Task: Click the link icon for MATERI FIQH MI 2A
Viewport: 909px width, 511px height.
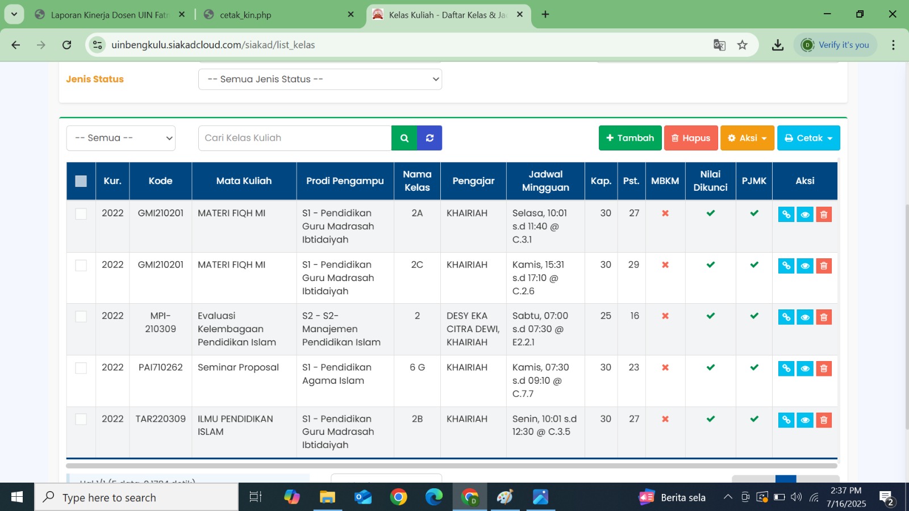Action: pyautogui.click(x=786, y=215)
